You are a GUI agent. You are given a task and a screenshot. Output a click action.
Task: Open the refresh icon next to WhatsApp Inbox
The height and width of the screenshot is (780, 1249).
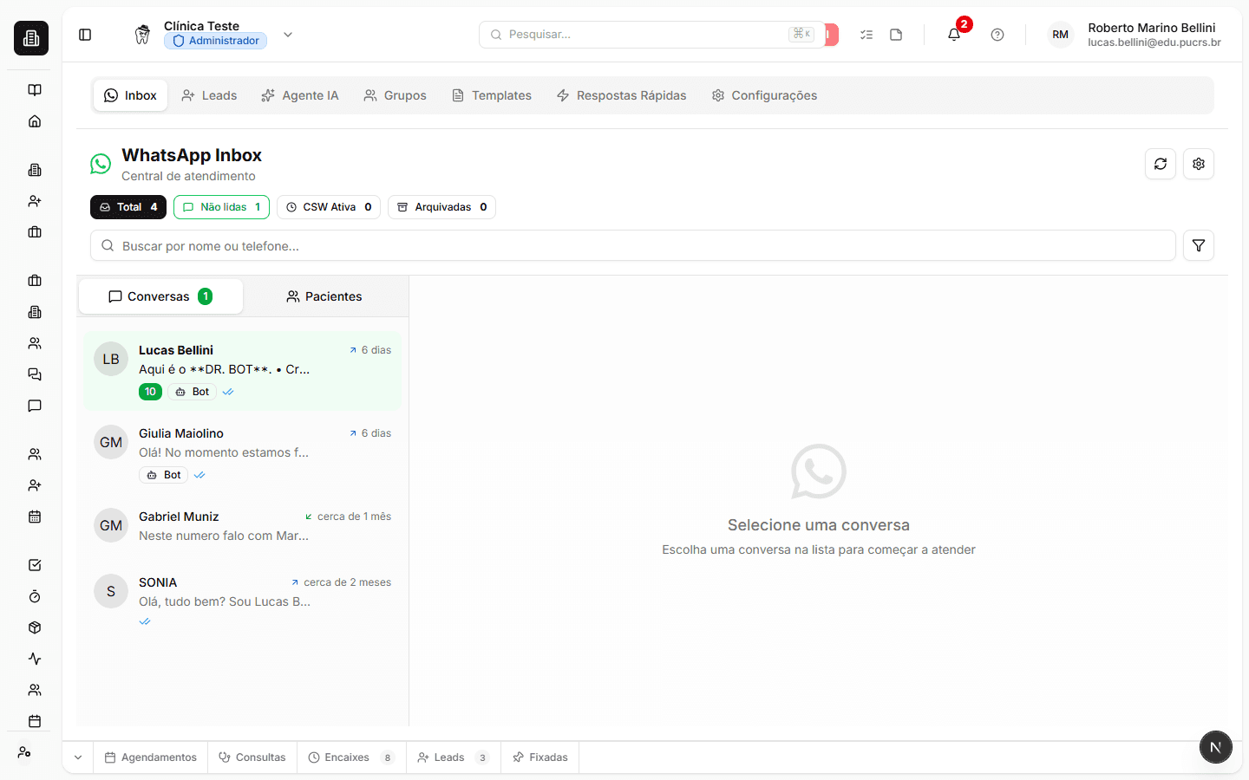click(1161, 164)
